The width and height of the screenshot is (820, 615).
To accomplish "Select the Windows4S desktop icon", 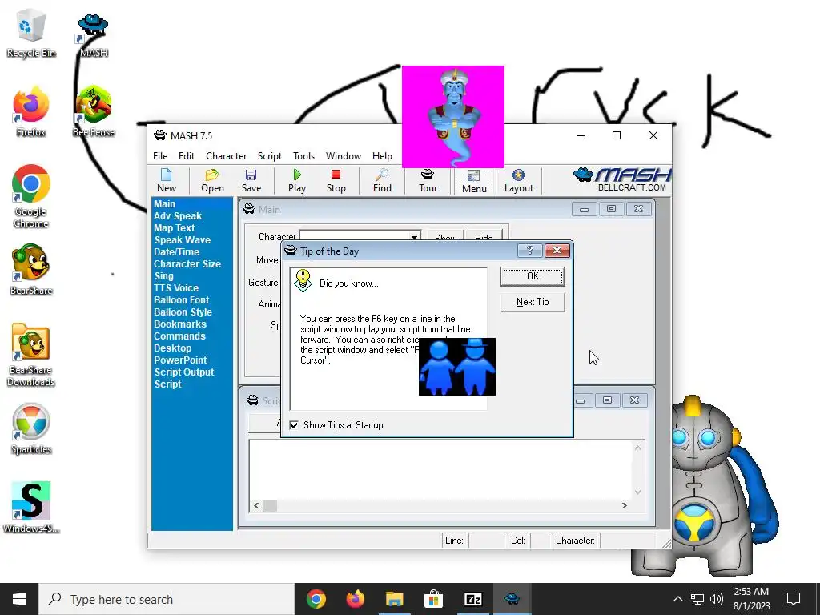I will [x=31, y=507].
